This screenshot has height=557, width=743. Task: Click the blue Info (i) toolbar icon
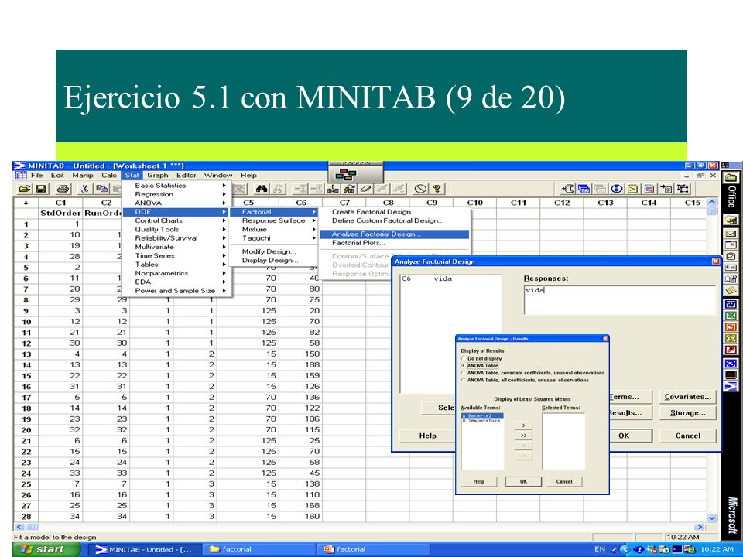pyautogui.click(x=617, y=189)
